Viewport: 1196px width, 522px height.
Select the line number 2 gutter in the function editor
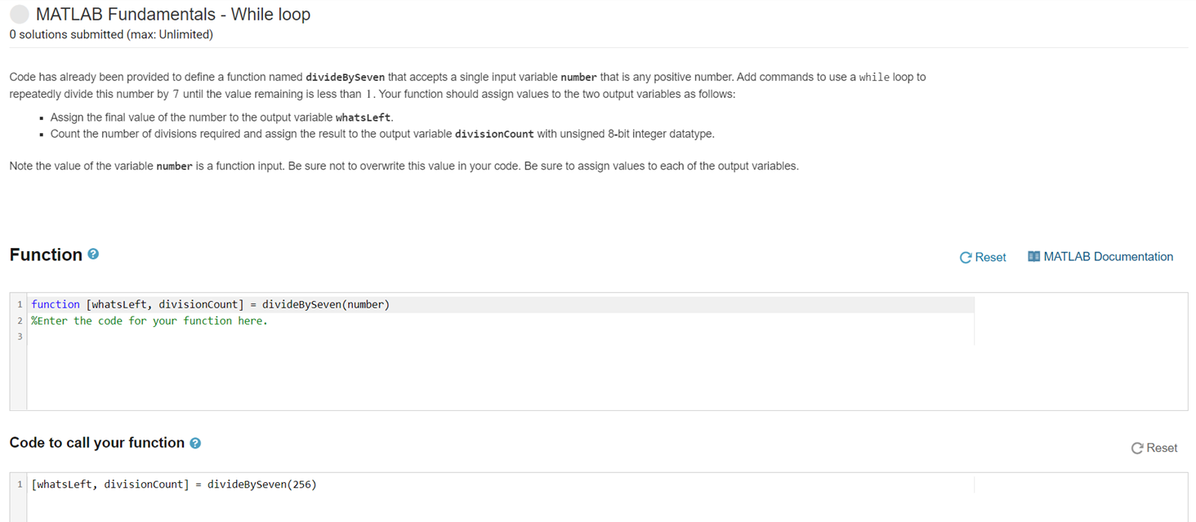19,321
